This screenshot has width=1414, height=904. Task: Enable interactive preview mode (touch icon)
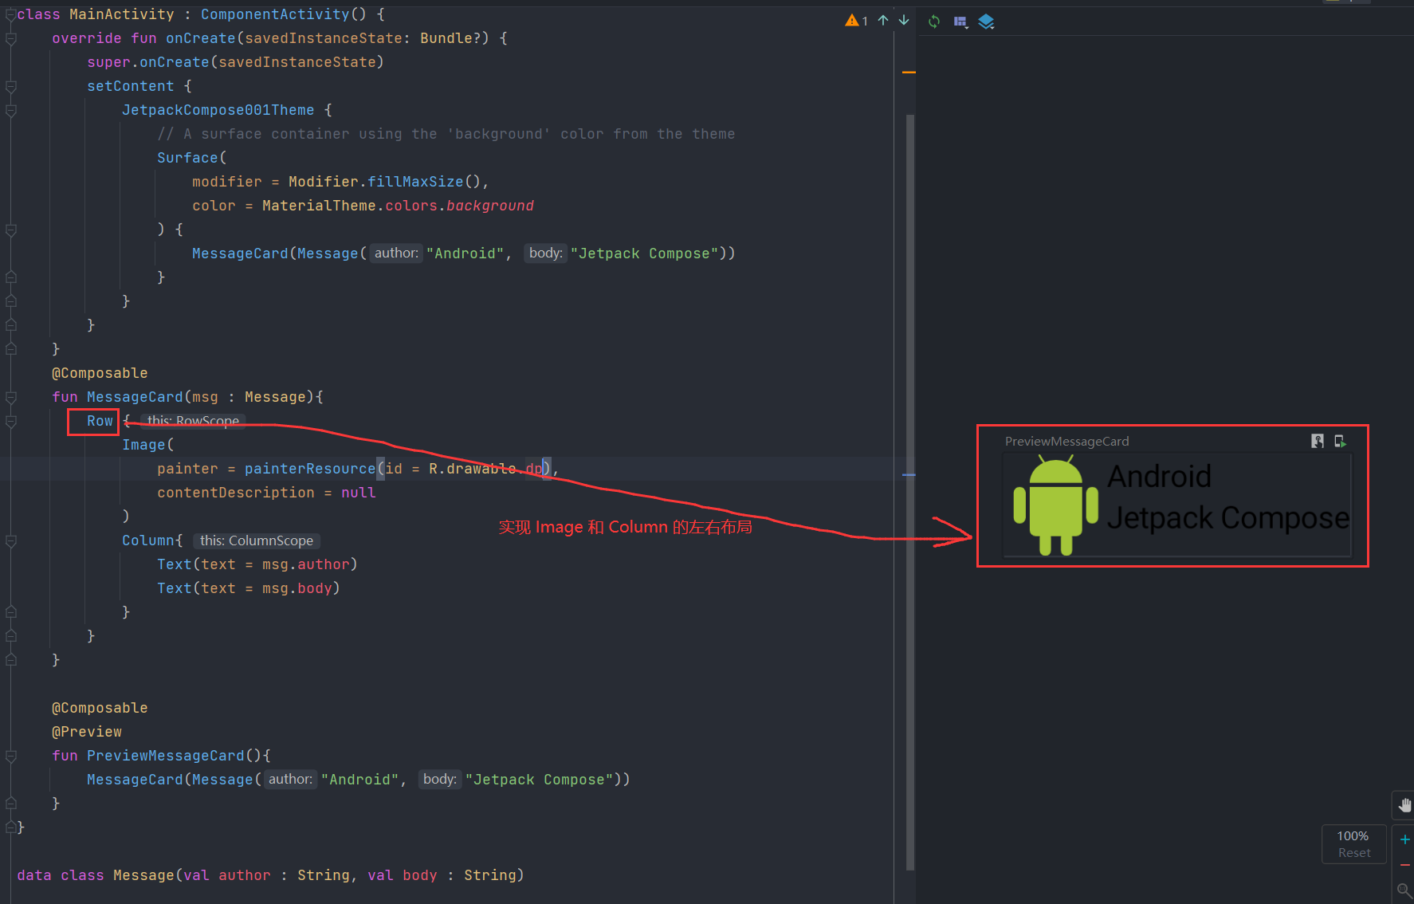[1318, 441]
